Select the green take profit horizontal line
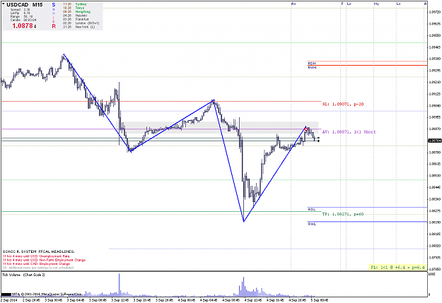The image size is (442, 303). pyautogui.click(x=161, y=211)
